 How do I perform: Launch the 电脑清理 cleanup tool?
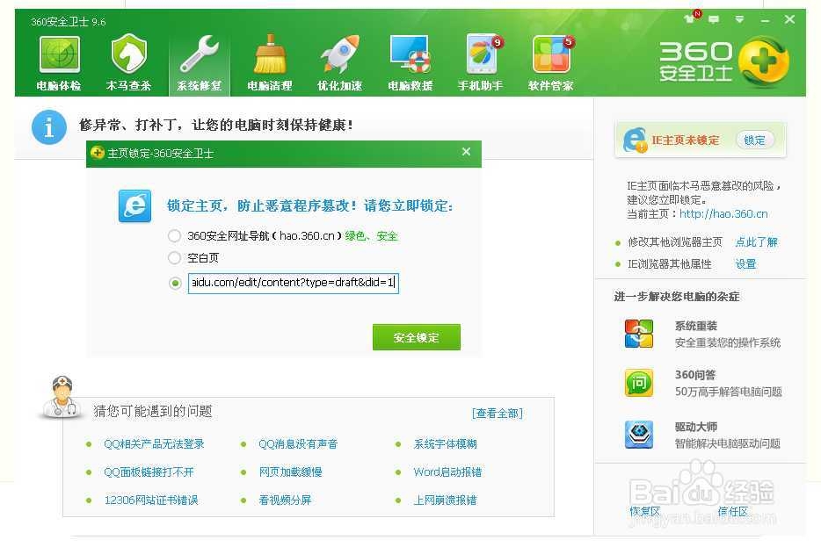click(269, 60)
